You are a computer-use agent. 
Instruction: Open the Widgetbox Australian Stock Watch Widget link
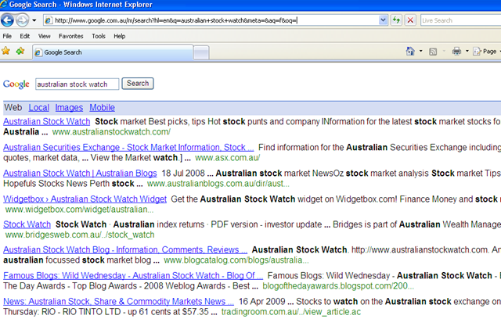point(85,199)
